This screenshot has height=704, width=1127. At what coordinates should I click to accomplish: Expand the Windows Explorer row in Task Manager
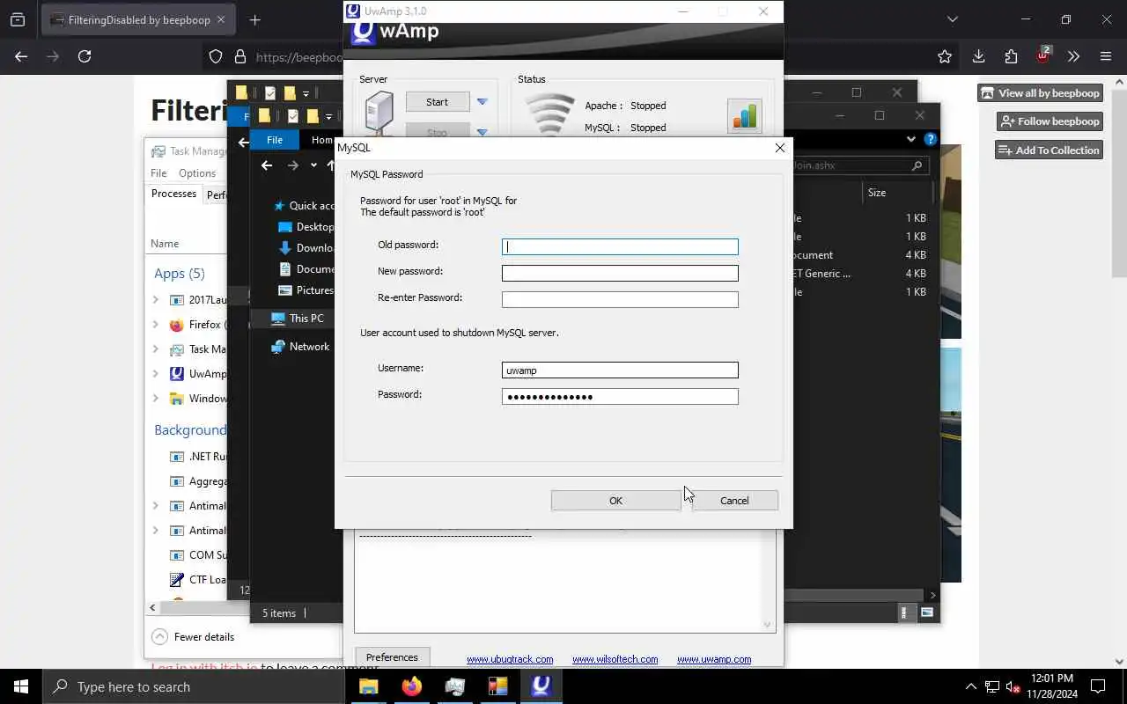(x=156, y=399)
